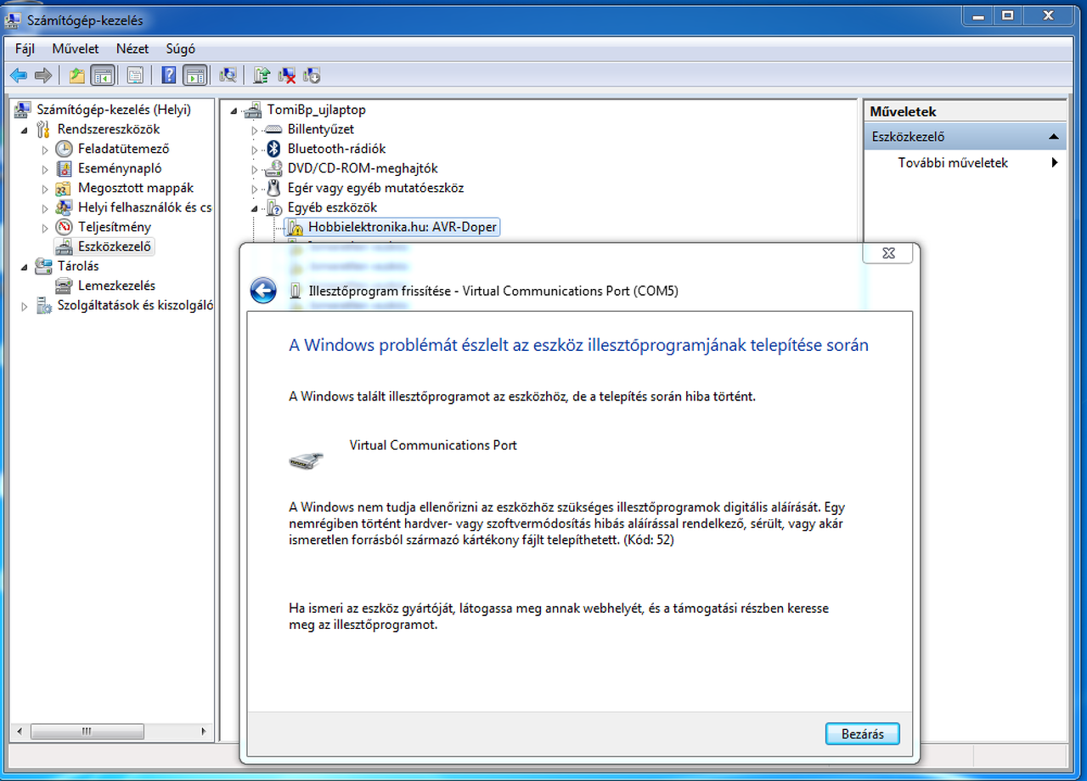Viewport: 1087px width, 781px height.
Task: Open the Fájl menu
Action: tap(25, 48)
